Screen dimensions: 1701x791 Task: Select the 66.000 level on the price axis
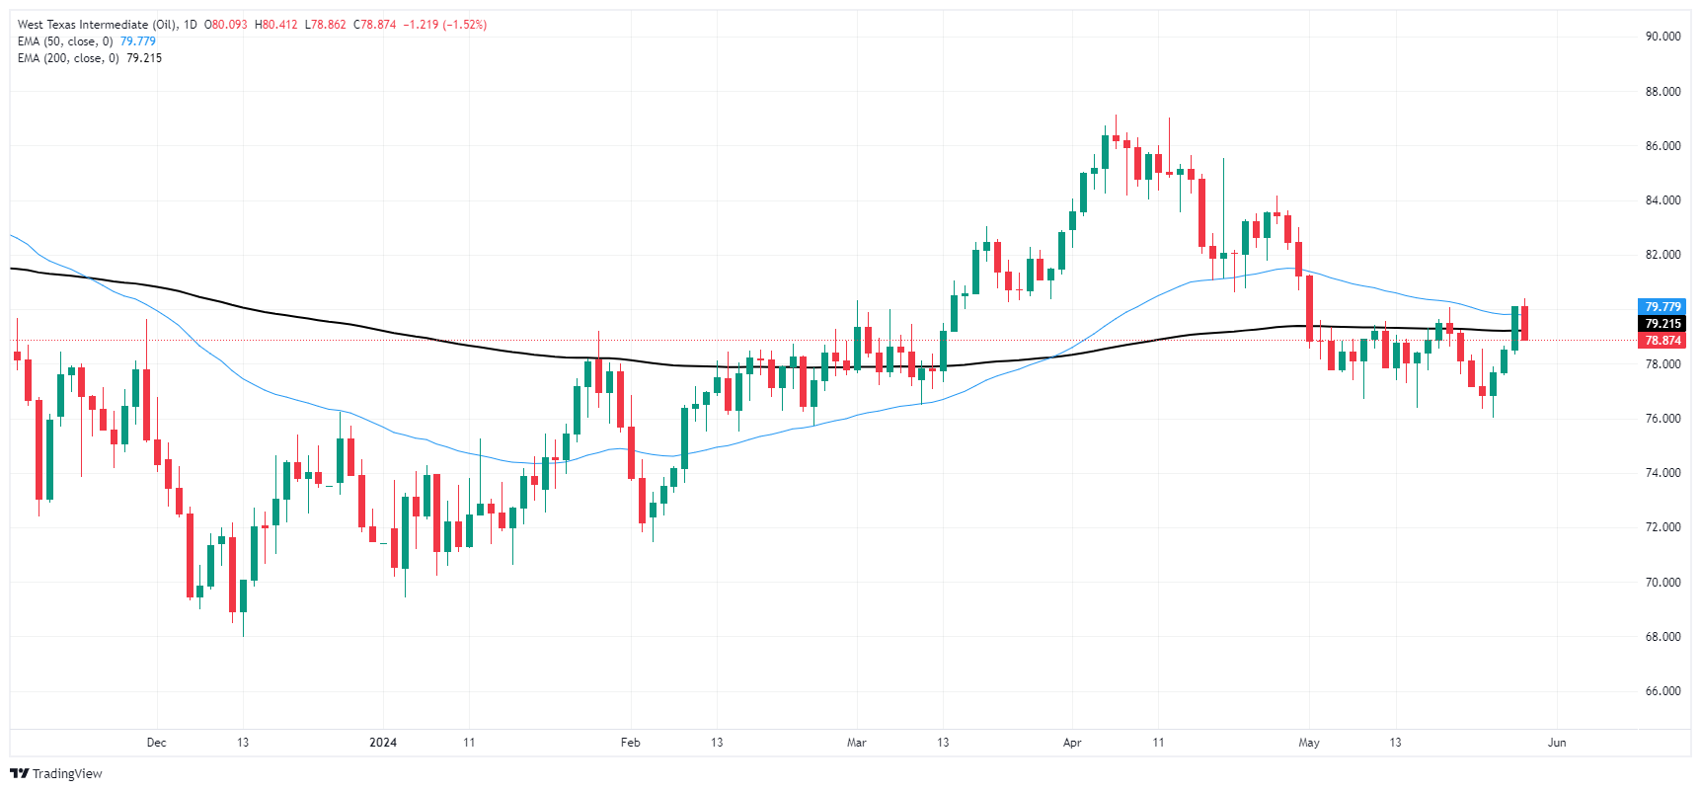click(x=1662, y=691)
